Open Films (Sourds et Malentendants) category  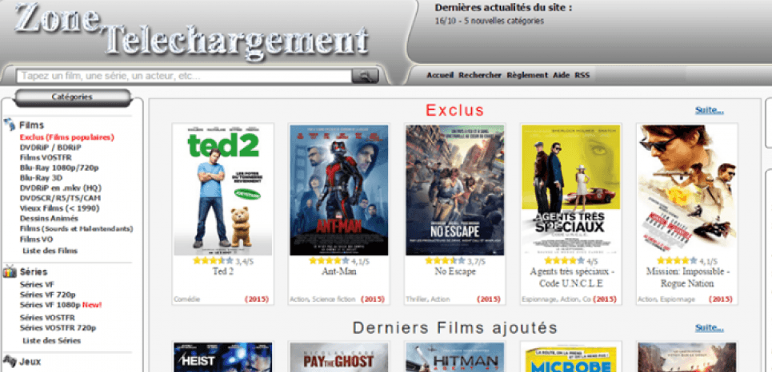click(x=76, y=229)
